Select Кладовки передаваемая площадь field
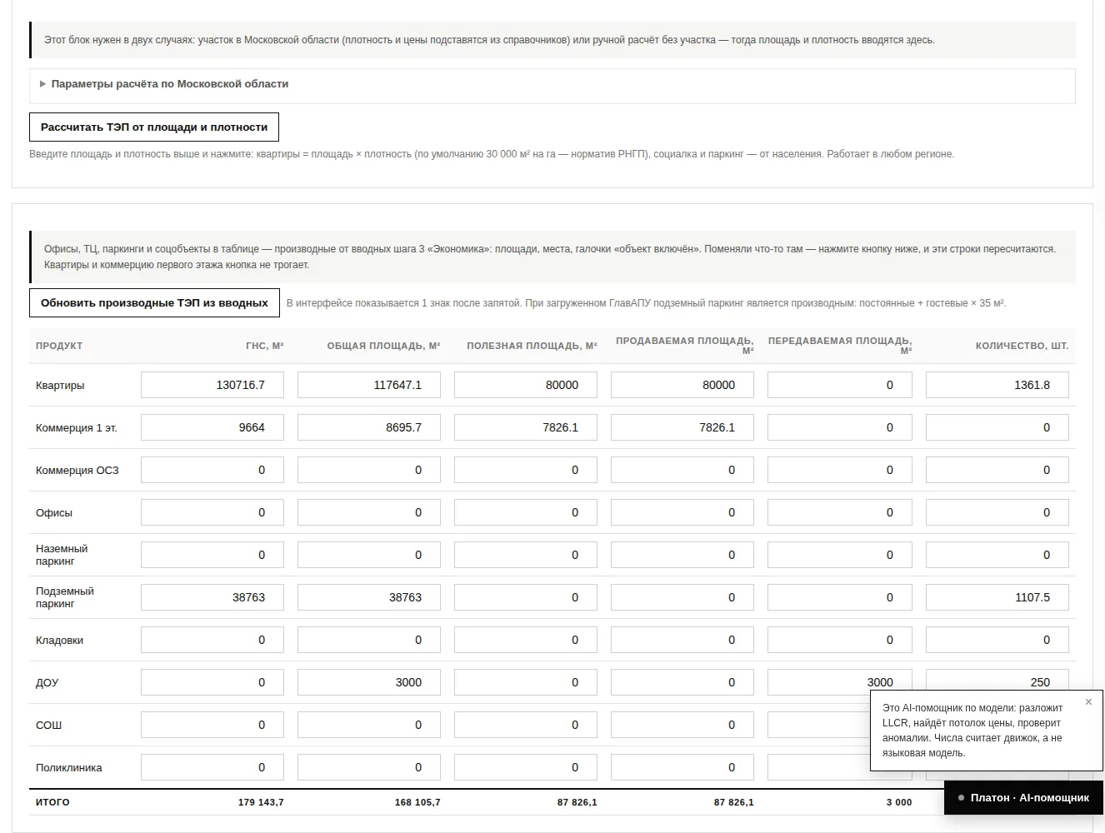 click(840, 640)
